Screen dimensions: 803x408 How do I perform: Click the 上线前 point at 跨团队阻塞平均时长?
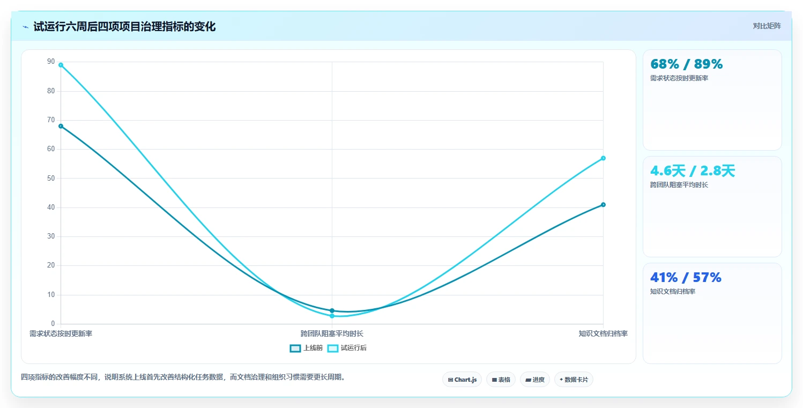pyautogui.click(x=332, y=310)
